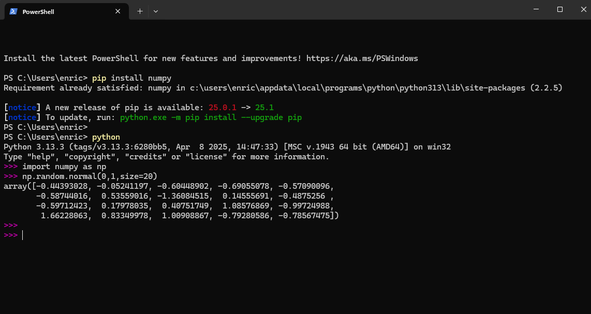Click the last array value -0.78567475
Image resolution: width=591 pixels, height=314 pixels.
pos(304,215)
